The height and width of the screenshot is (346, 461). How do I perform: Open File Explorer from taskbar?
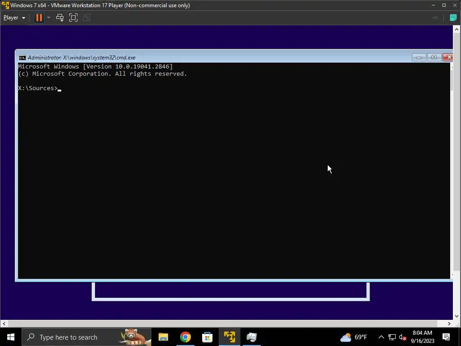[163, 337]
